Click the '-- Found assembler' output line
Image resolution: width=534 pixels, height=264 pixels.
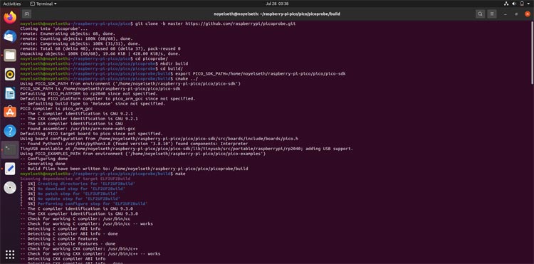pyautogui.click(x=78, y=129)
